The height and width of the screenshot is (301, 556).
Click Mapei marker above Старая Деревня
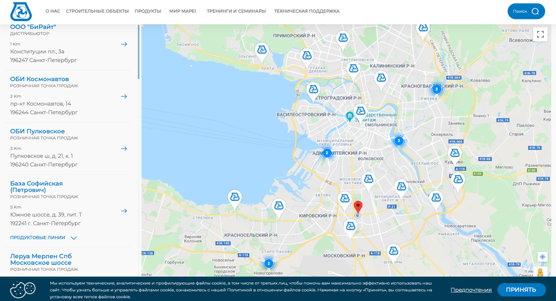(x=307, y=57)
